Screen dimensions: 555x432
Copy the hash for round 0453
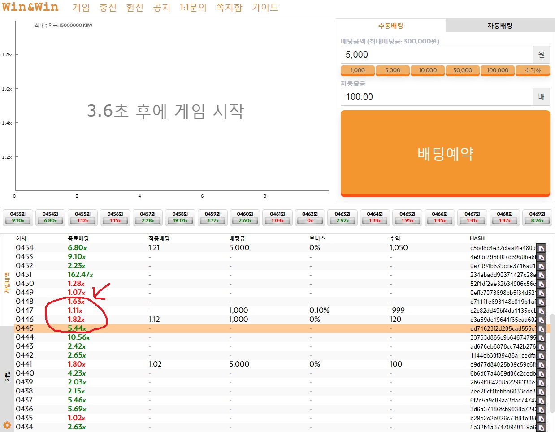pos(541,257)
